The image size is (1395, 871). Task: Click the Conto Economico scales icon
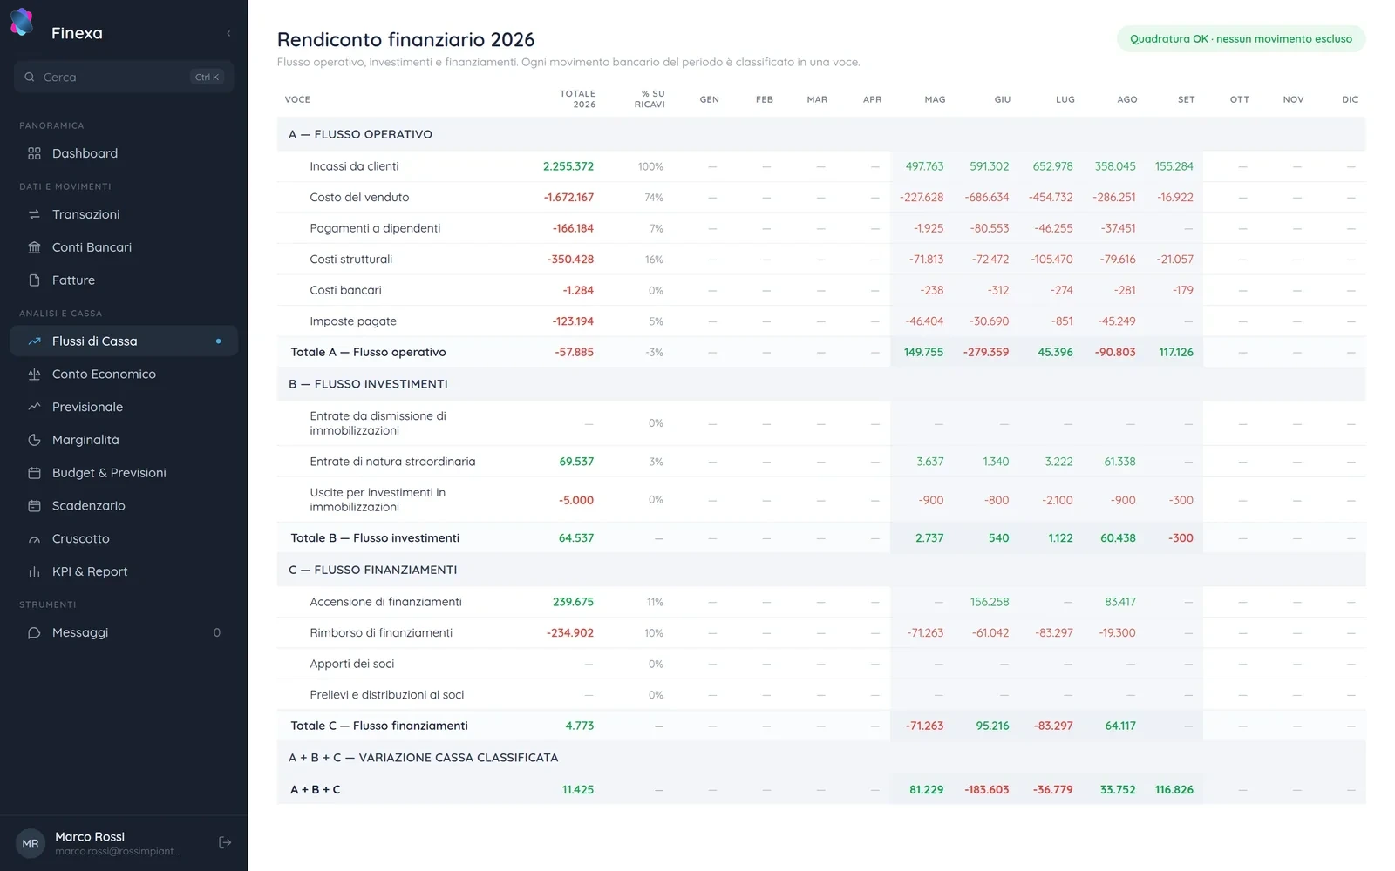34,375
